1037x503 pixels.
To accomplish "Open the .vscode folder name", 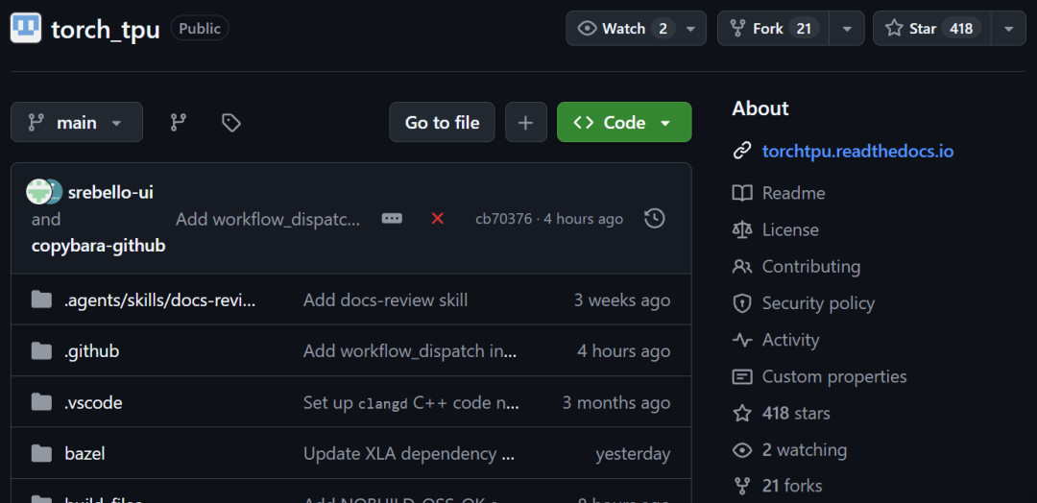I will [93, 402].
